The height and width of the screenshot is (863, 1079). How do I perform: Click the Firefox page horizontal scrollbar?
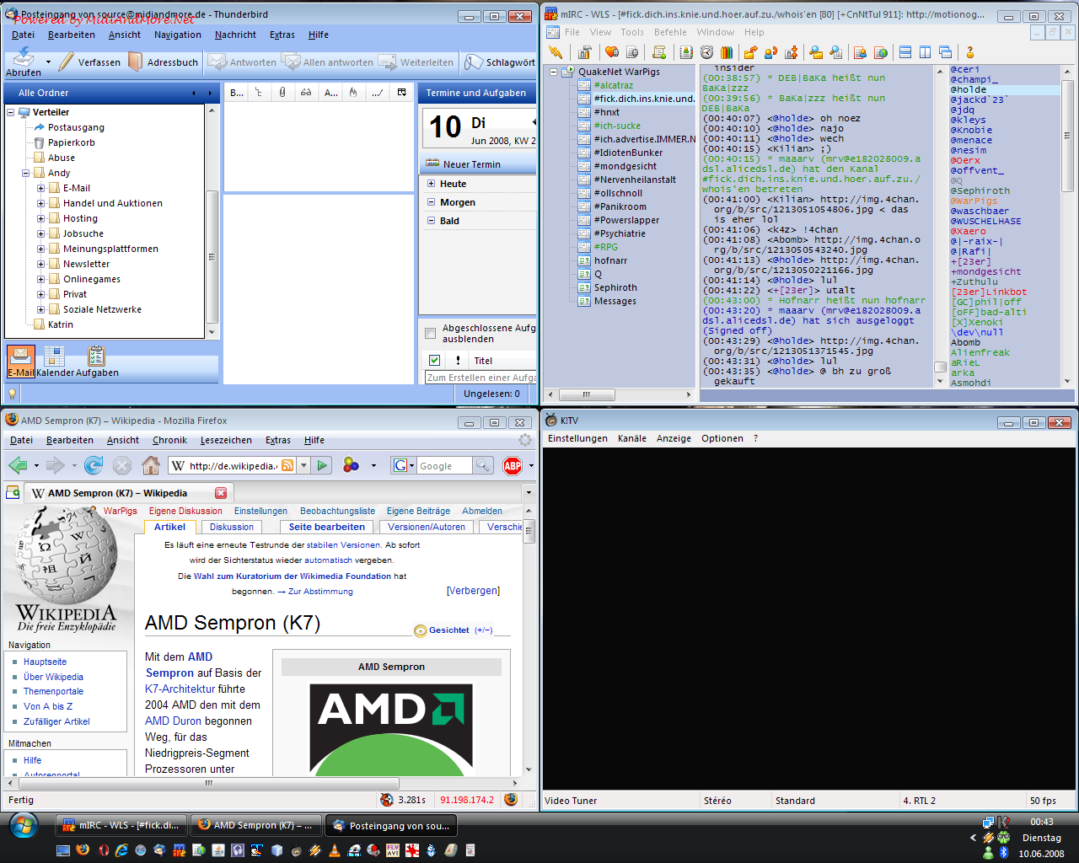[253, 783]
